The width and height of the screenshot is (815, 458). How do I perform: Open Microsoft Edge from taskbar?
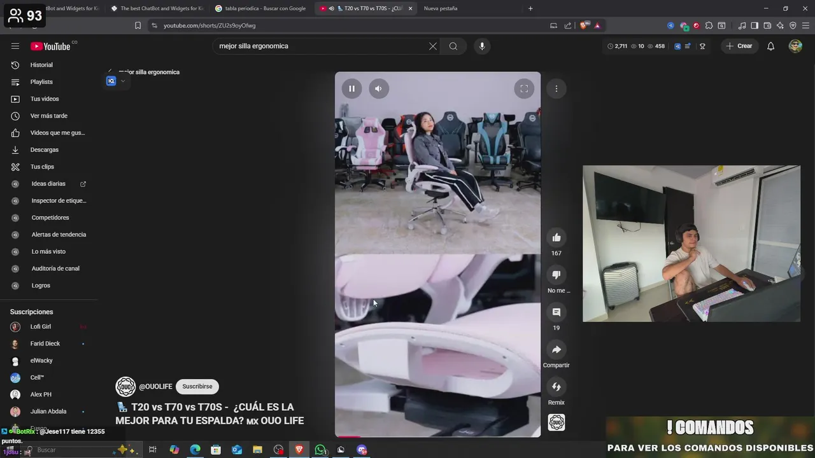[195, 450]
